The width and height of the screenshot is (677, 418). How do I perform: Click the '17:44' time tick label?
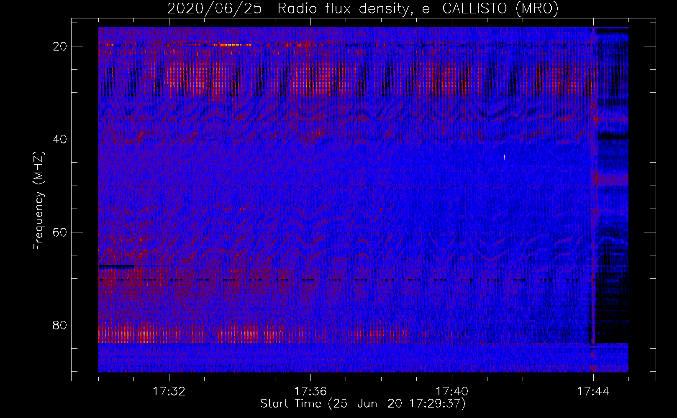point(593,392)
